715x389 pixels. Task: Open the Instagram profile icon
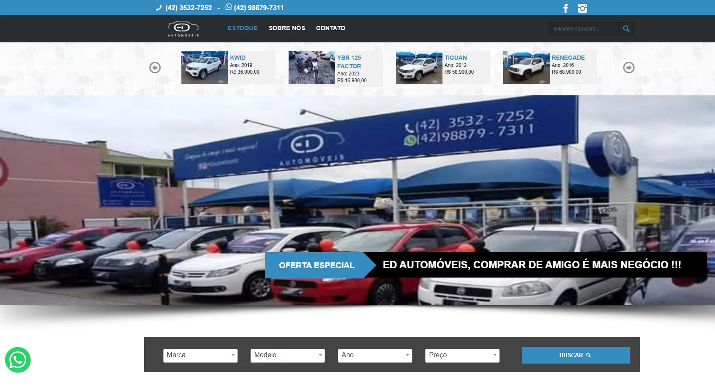point(583,8)
